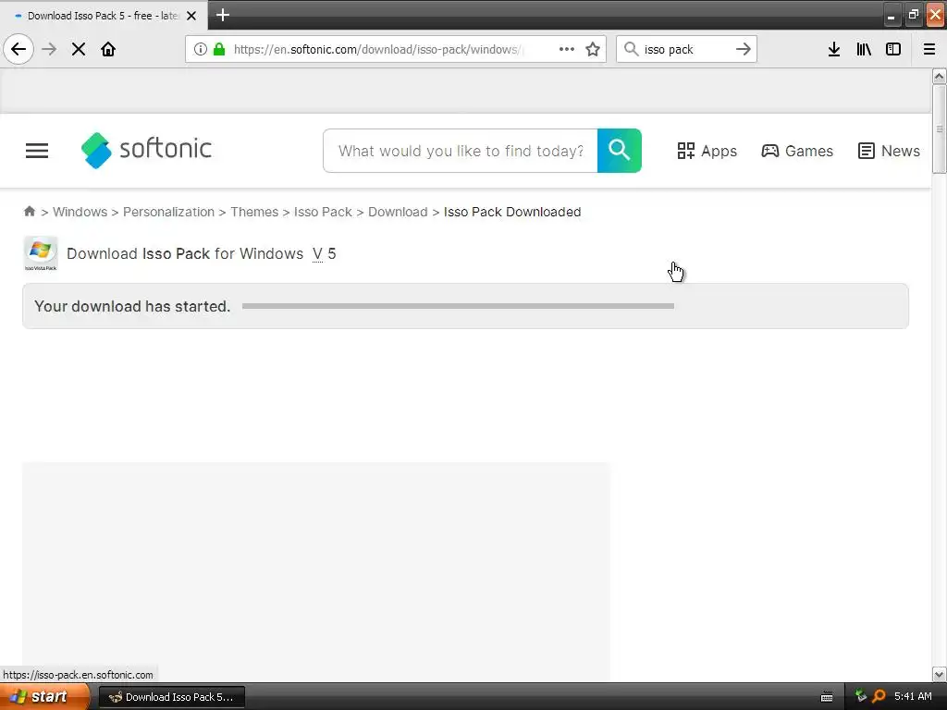Click the vertical scrollbar thumb
Screen dimensions: 947x710
click(939, 129)
